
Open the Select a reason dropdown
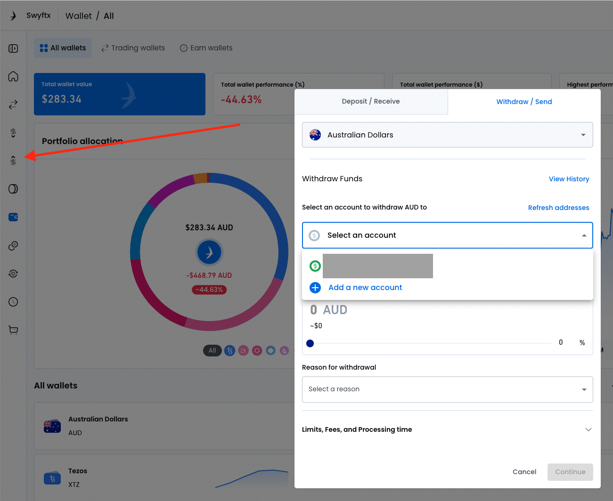[x=448, y=389]
